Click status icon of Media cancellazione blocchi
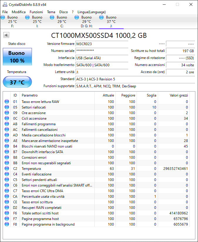Image resolution: width=198 pixels, height=242 pixels. click(7, 135)
